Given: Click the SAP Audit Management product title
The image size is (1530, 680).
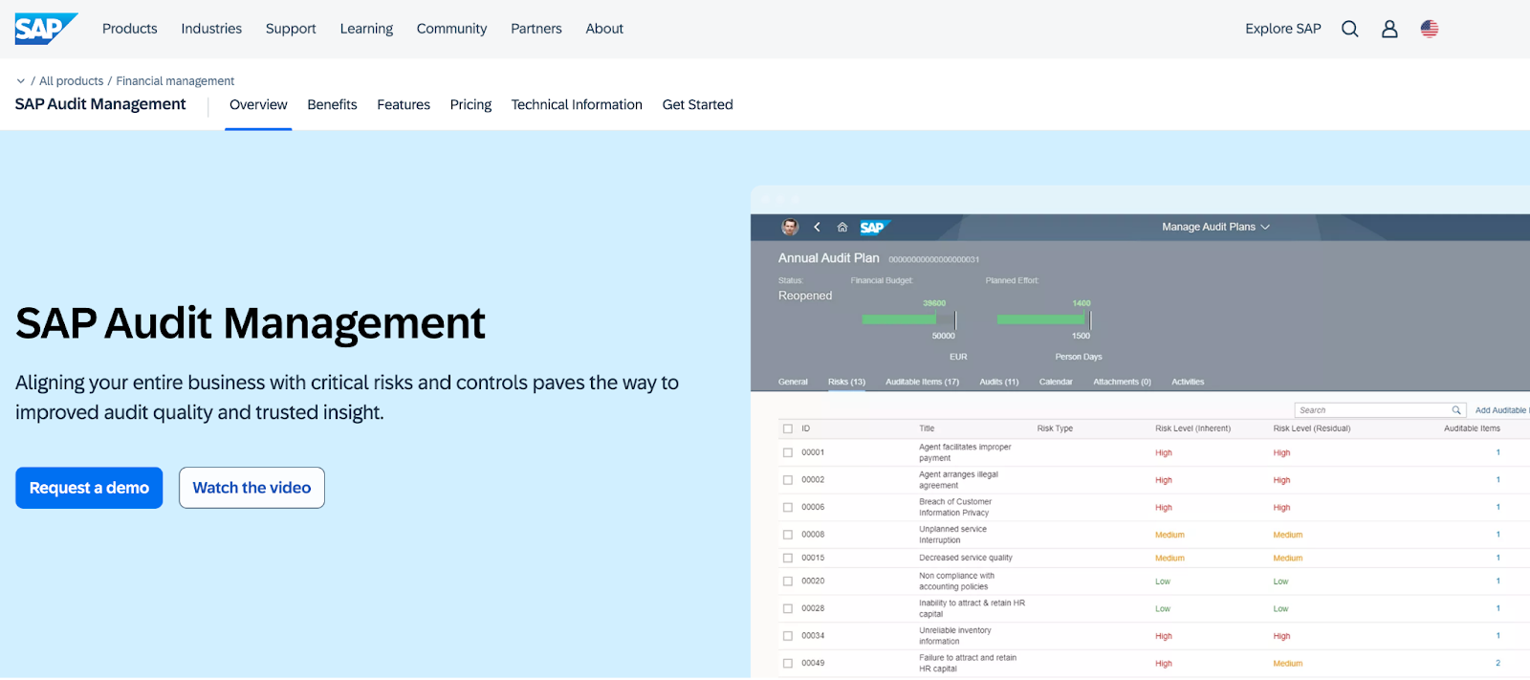Looking at the screenshot, I should (x=100, y=104).
